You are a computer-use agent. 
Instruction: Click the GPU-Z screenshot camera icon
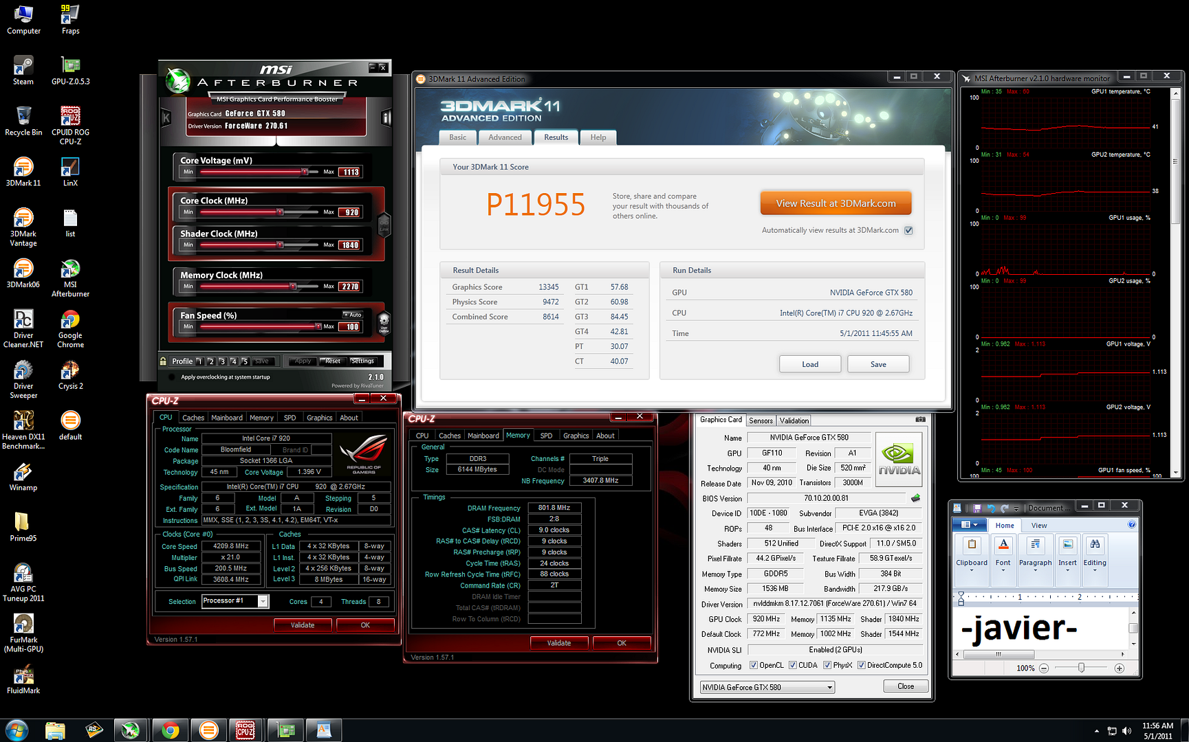pyautogui.click(x=920, y=419)
